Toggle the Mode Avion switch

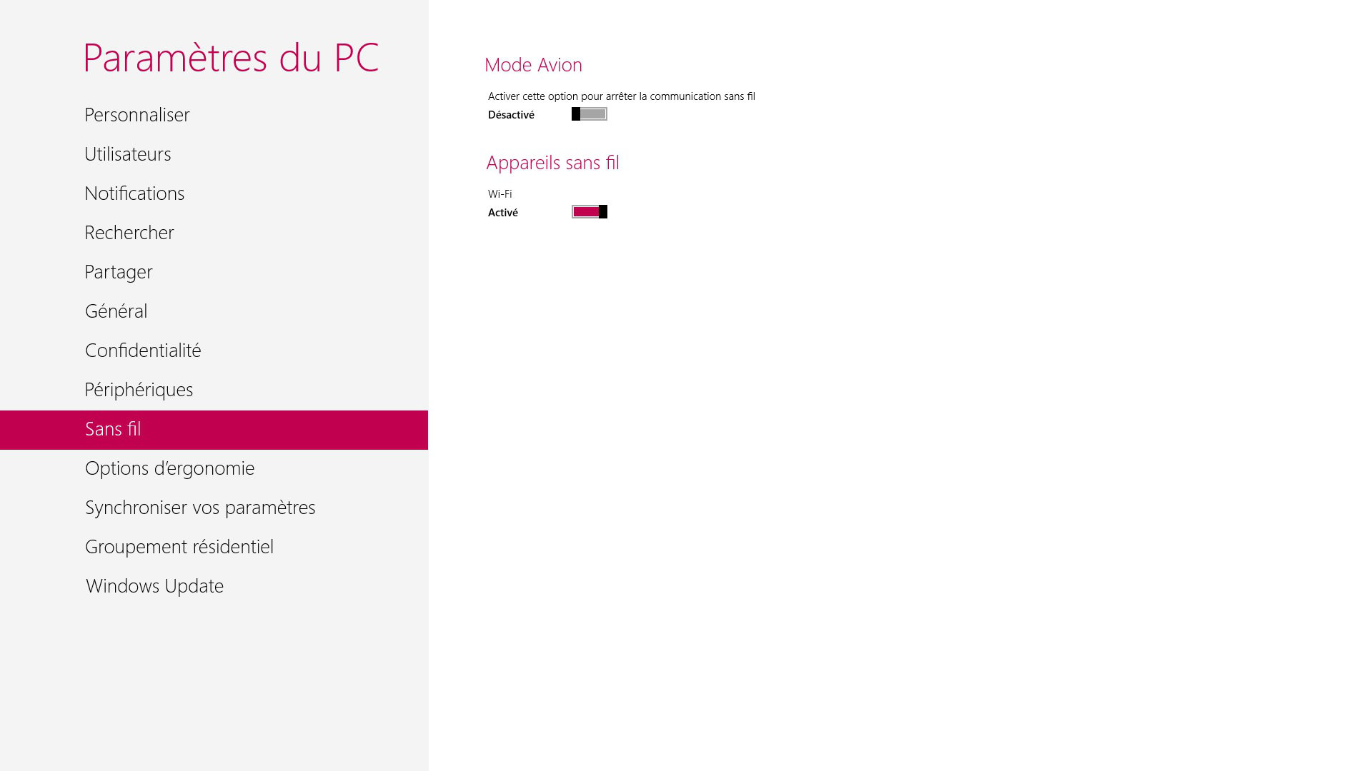[589, 114]
